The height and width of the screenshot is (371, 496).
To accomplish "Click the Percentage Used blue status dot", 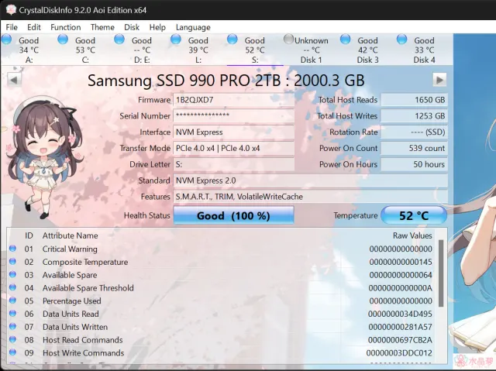I will 12,301.
